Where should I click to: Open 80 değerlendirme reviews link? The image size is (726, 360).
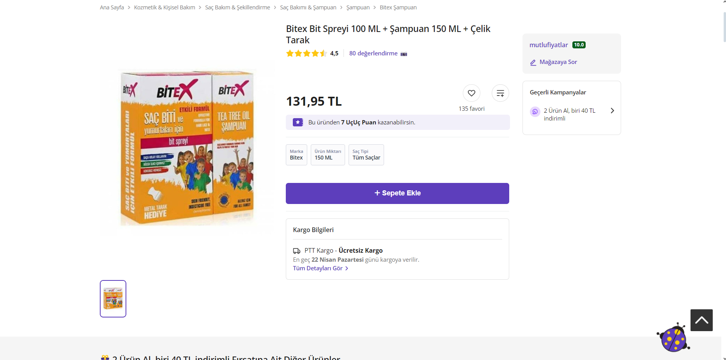point(373,53)
